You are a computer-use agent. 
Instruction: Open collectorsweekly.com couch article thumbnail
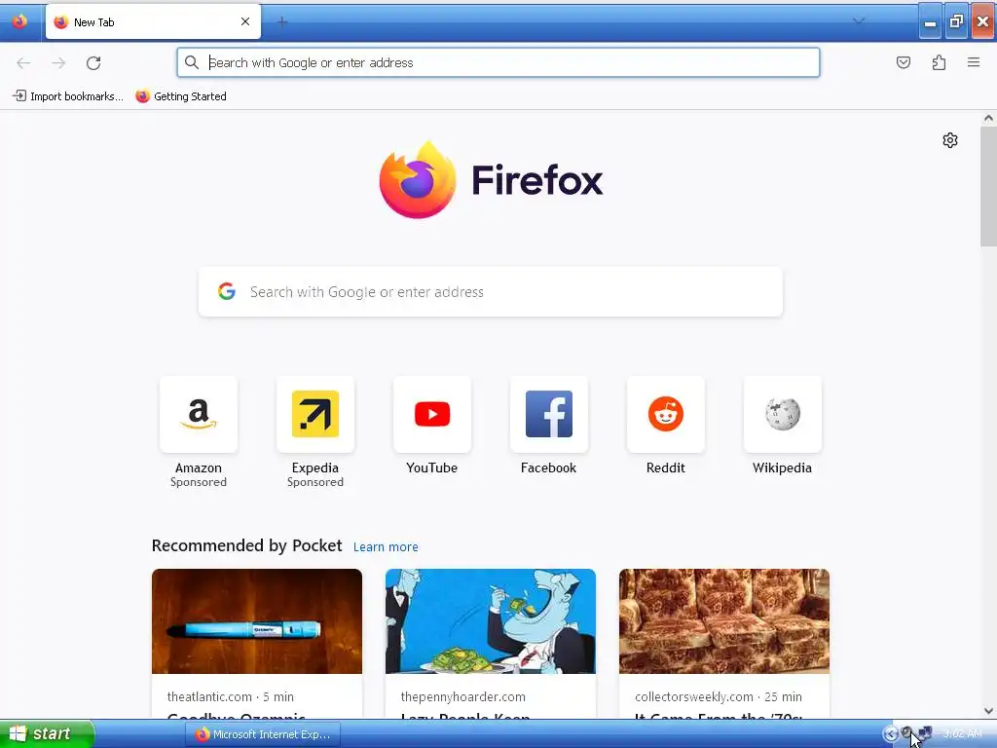click(724, 621)
